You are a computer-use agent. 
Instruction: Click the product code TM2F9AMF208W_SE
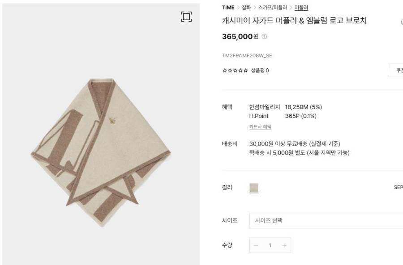click(247, 56)
